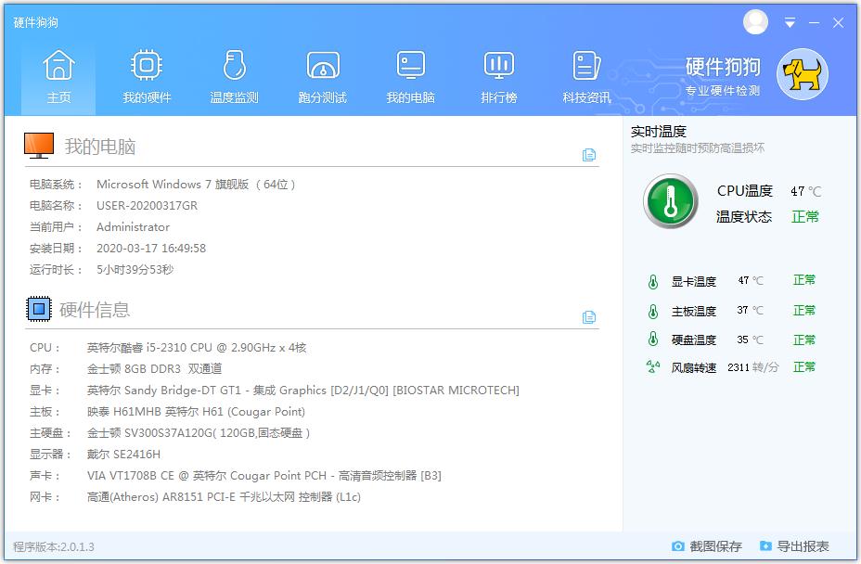Click the user avatar in title bar

tap(756, 21)
